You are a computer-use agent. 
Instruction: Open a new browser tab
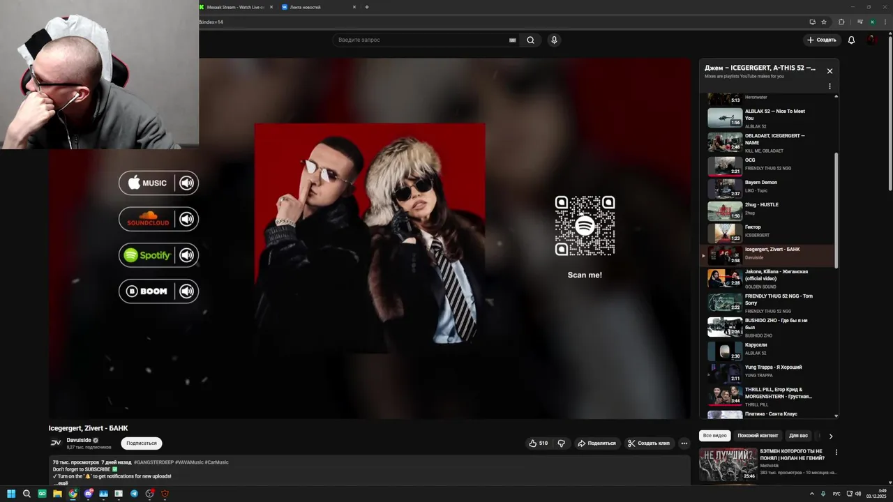pos(367,7)
